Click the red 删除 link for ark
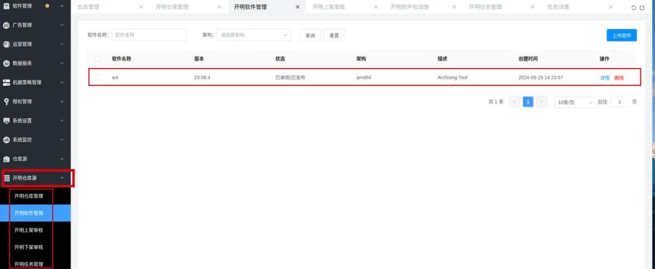Image resolution: width=655 pixels, height=269 pixels. pos(619,78)
